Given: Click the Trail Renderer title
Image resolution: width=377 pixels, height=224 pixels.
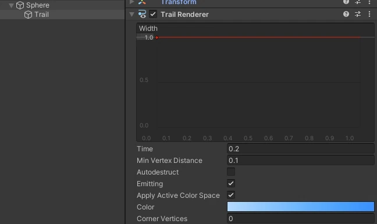Looking at the screenshot, I should [x=184, y=15].
